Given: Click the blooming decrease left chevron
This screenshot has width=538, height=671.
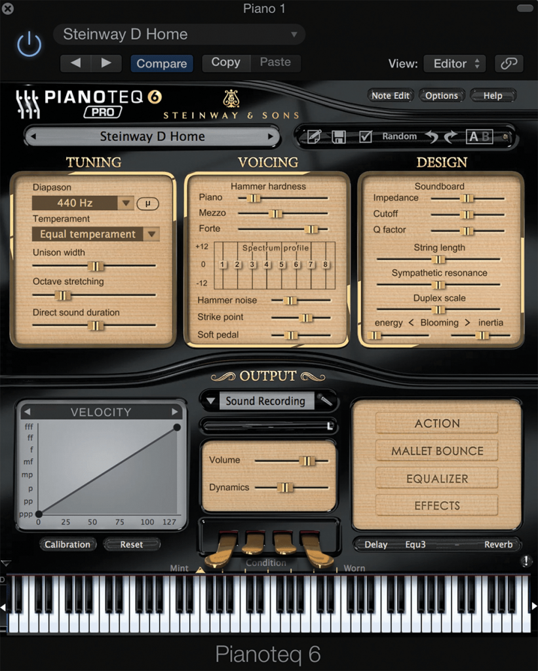Looking at the screenshot, I should tap(412, 322).
